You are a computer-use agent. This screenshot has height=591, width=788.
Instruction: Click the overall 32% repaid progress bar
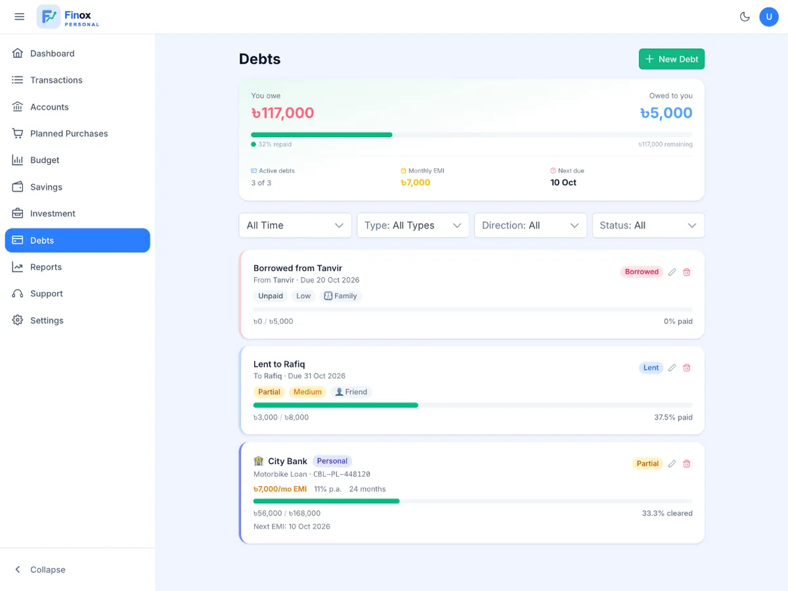[x=471, y=135]
